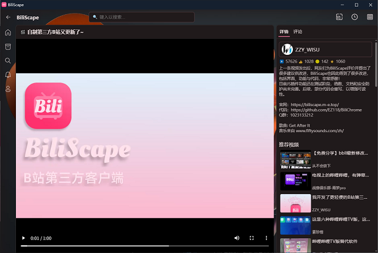Screen dimensions: 378x253
Task: Click the QQ group number 1023133212
Action: 302,115
